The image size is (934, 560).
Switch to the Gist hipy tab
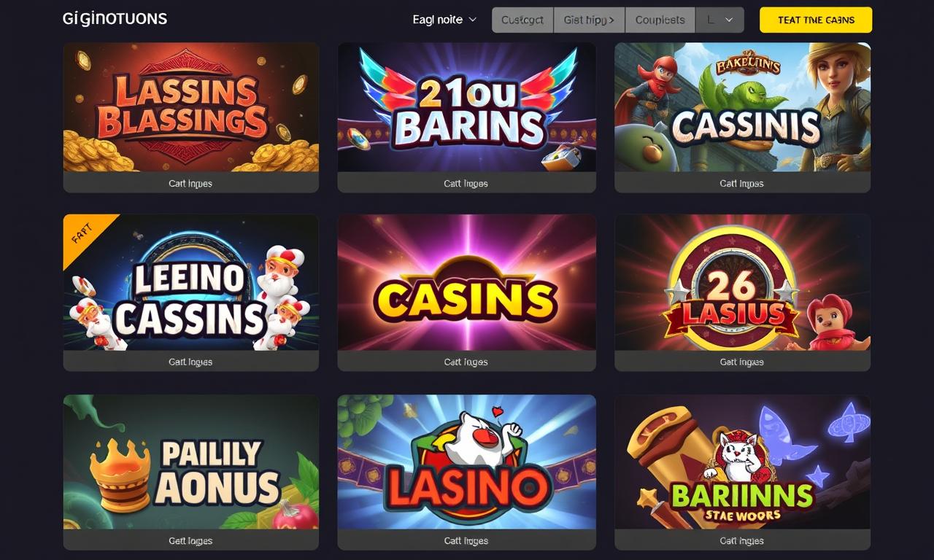click(589, 20)
